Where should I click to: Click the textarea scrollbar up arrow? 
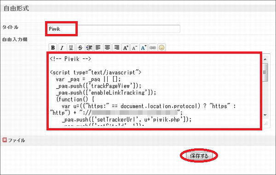pos(265,59)
